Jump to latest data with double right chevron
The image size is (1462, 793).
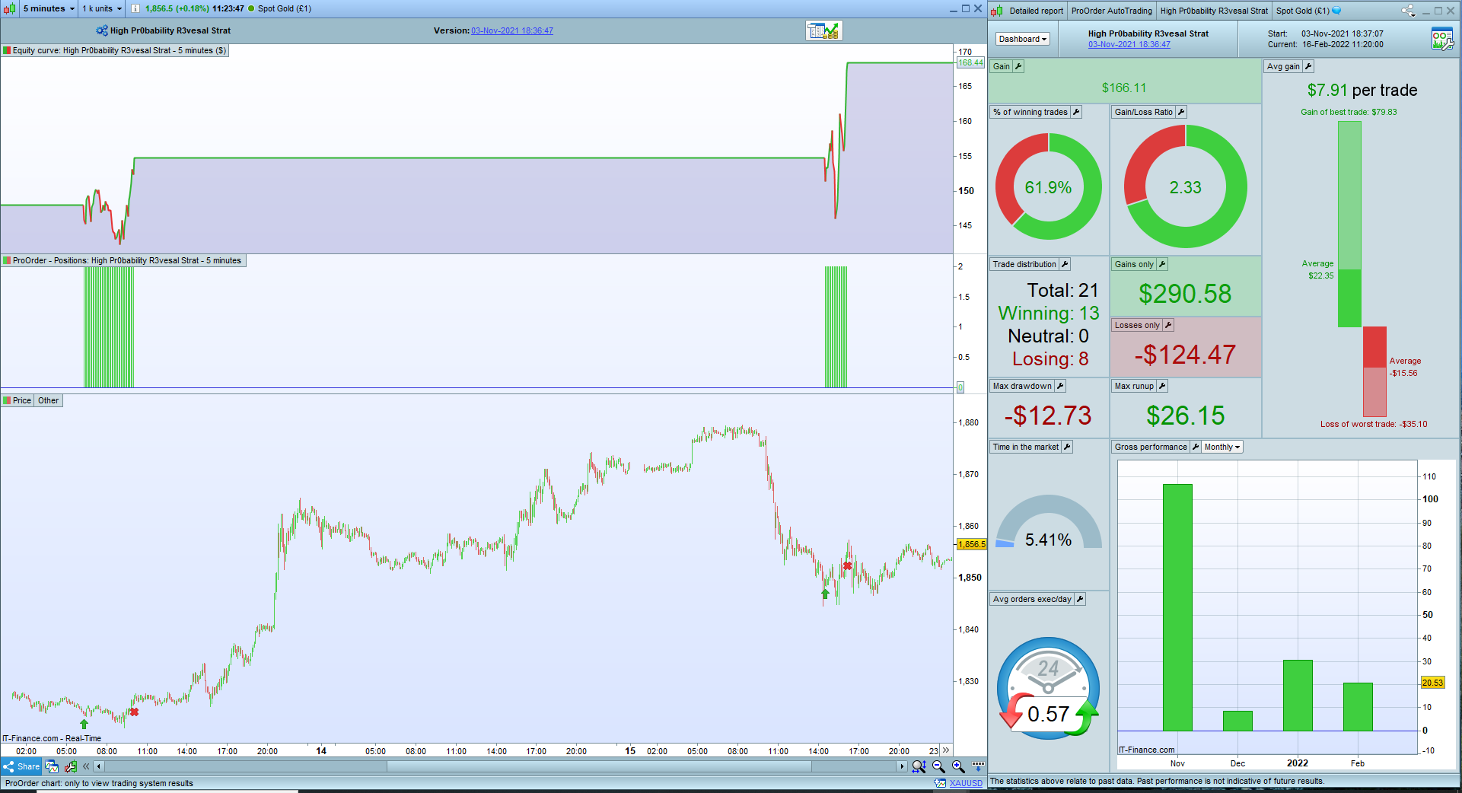point(946,750)
